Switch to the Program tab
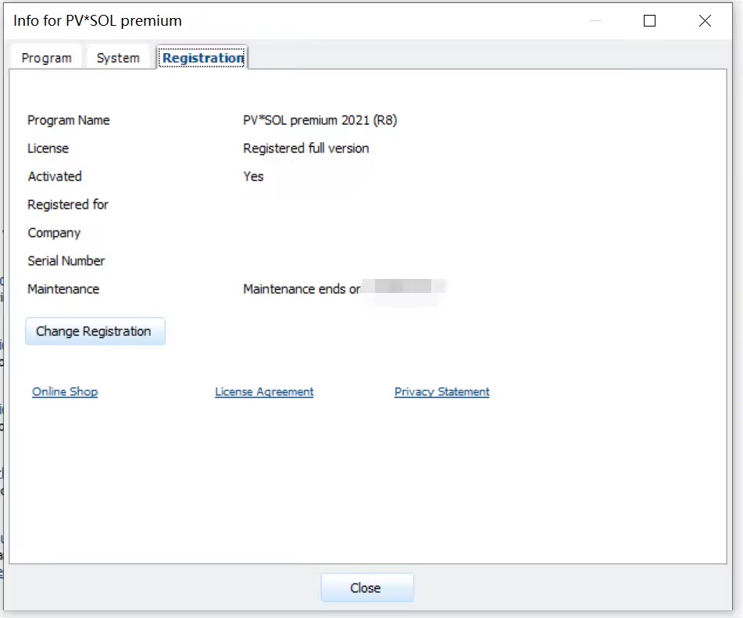 [46, 57]
